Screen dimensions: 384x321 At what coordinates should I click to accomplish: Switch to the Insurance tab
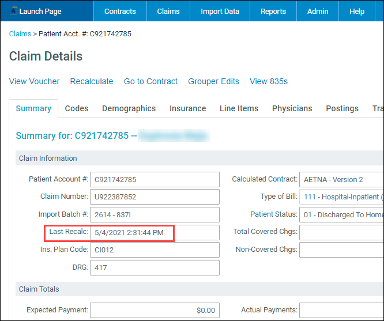(x=188, y=108)
